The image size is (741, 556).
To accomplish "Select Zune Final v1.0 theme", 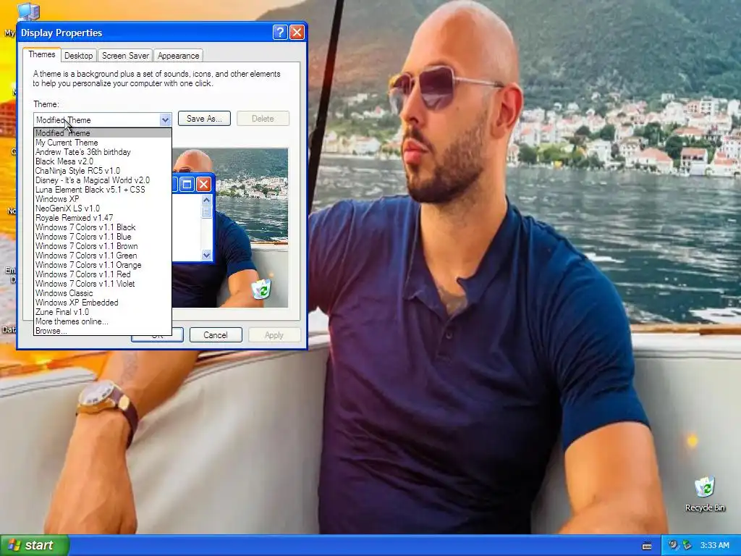I will [103, 312].
